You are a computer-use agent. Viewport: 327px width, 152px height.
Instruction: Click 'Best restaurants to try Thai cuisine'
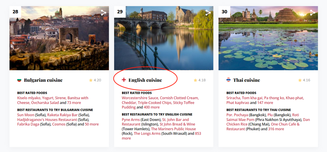[x=259, y=110]
